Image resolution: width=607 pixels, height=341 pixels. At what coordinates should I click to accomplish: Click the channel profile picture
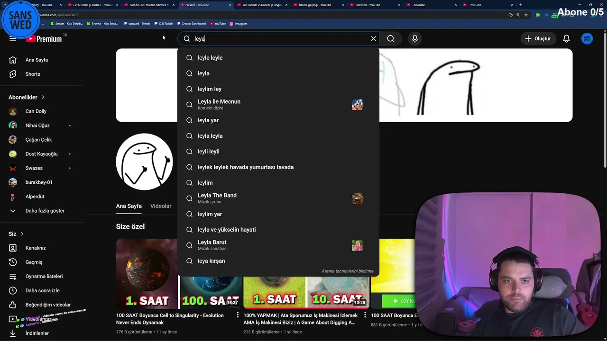pyautogui.click(x=144, y=162)
